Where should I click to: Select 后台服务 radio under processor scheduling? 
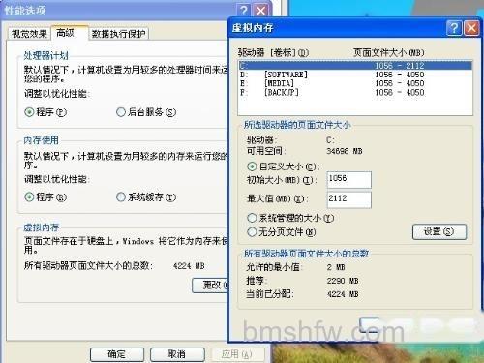click(121, 112)
